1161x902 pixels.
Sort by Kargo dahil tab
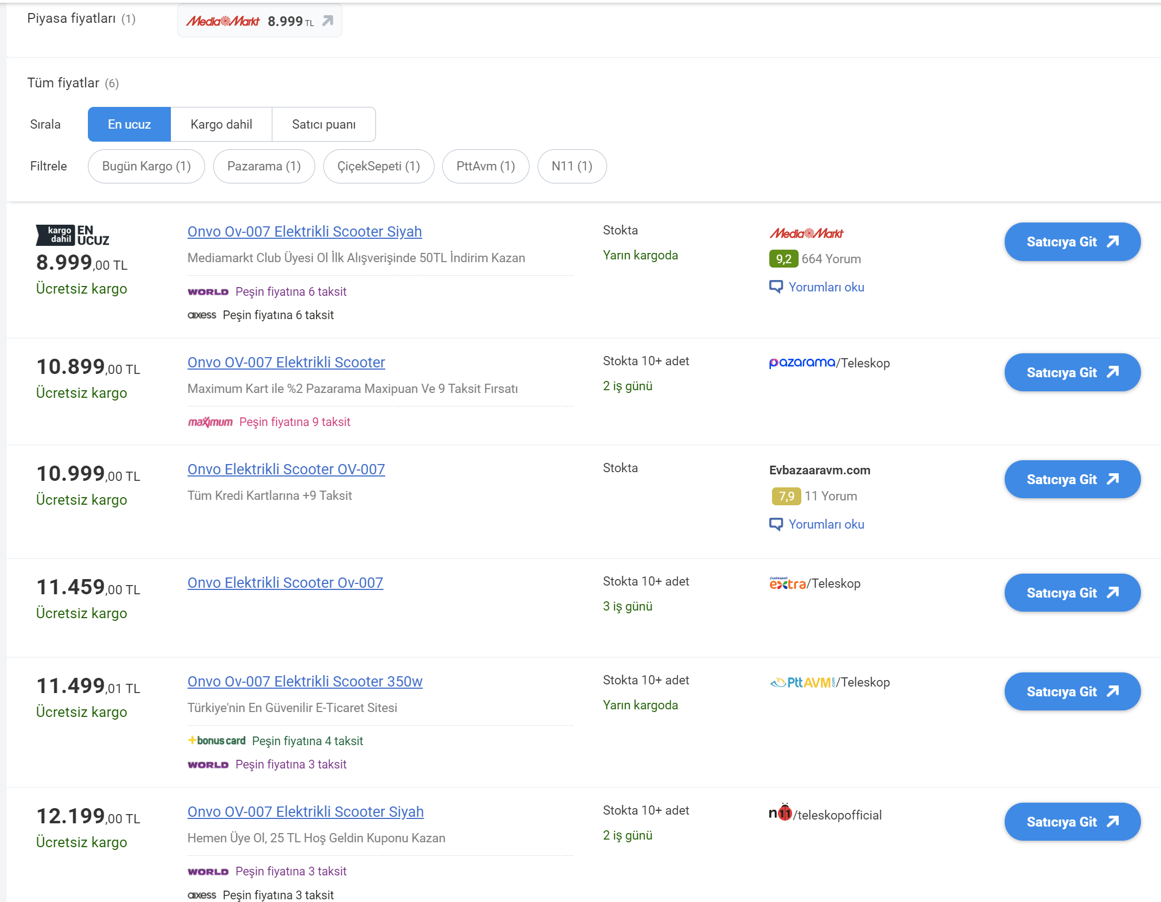221,124
